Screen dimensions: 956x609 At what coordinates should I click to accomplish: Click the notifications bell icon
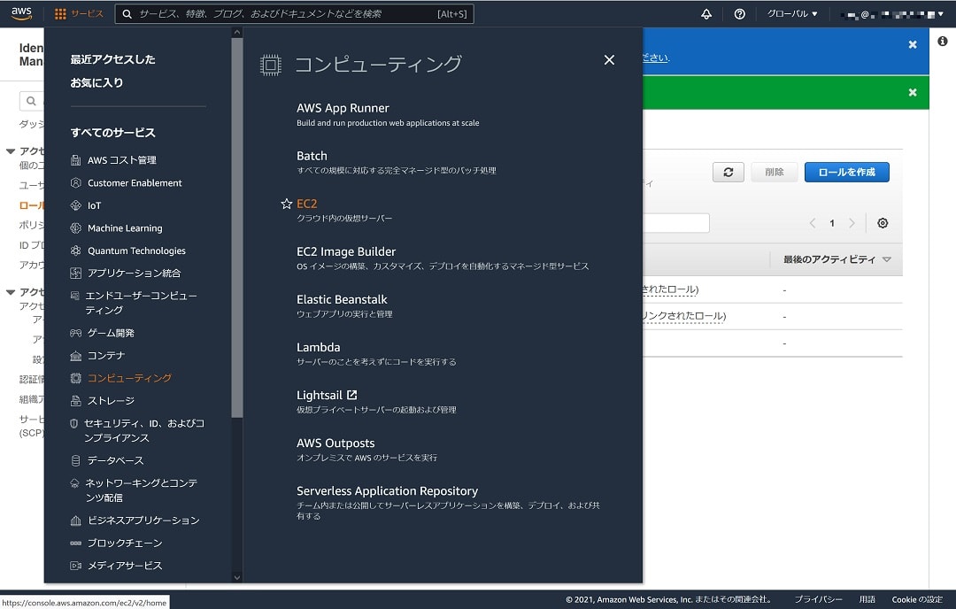(706, 14)
